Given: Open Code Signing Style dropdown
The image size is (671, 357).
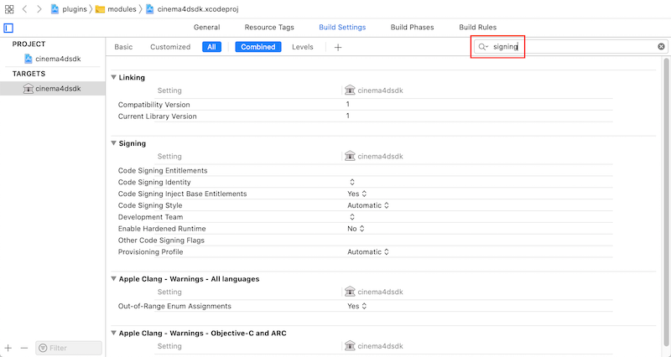Looking at the screenshot, I should 368,205.
